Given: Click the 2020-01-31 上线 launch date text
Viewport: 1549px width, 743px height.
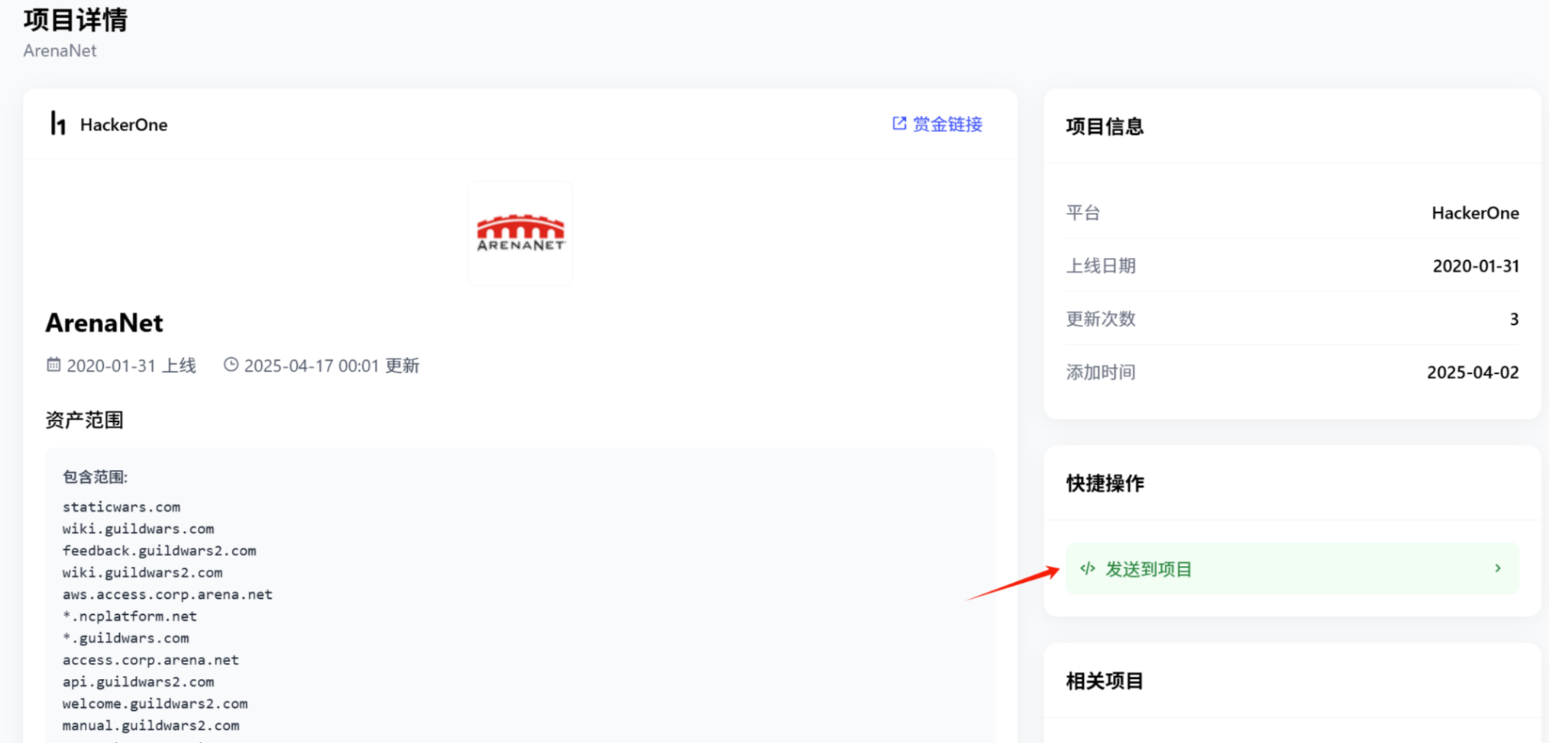Looking at the screenshot, I should pyautogui.click(x=131, y=365).
